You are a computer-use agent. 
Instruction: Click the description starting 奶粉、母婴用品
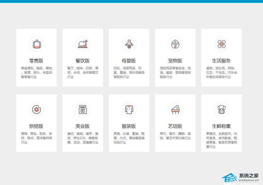[129, 73]
